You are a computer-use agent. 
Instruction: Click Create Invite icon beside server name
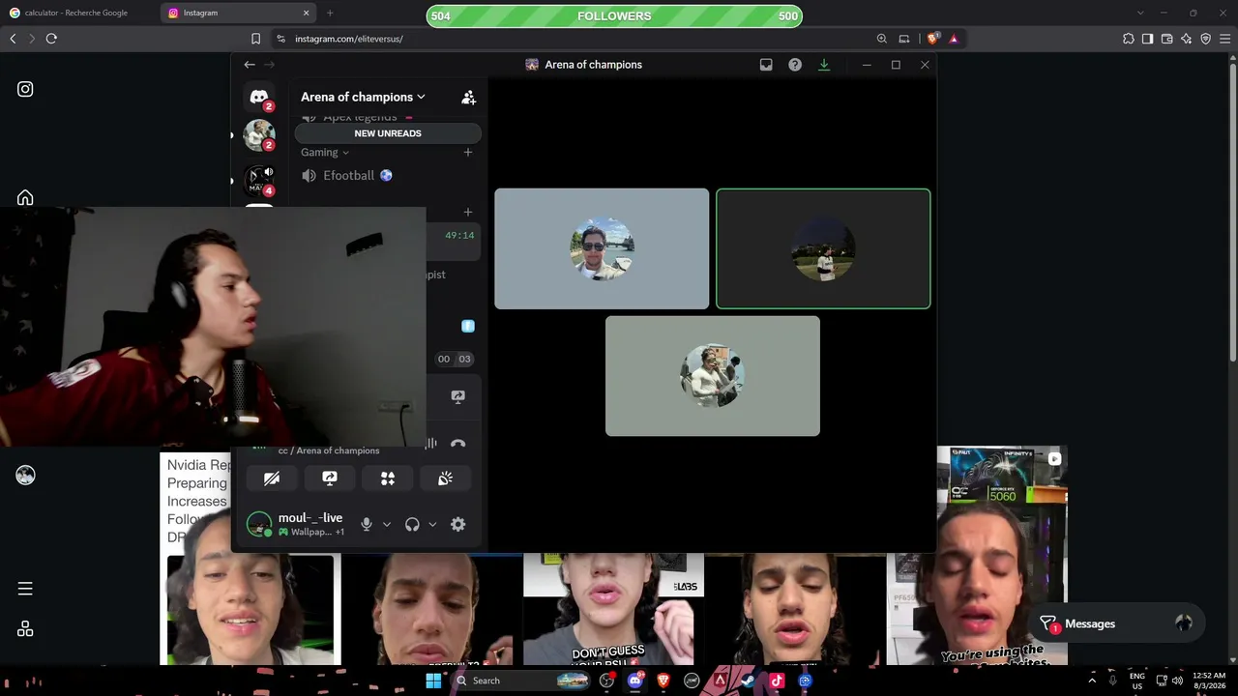[468, 98]
